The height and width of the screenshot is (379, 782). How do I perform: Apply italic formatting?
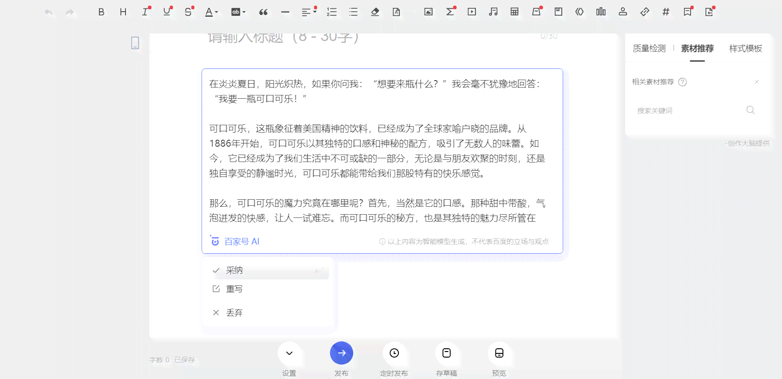click(145, 12)
